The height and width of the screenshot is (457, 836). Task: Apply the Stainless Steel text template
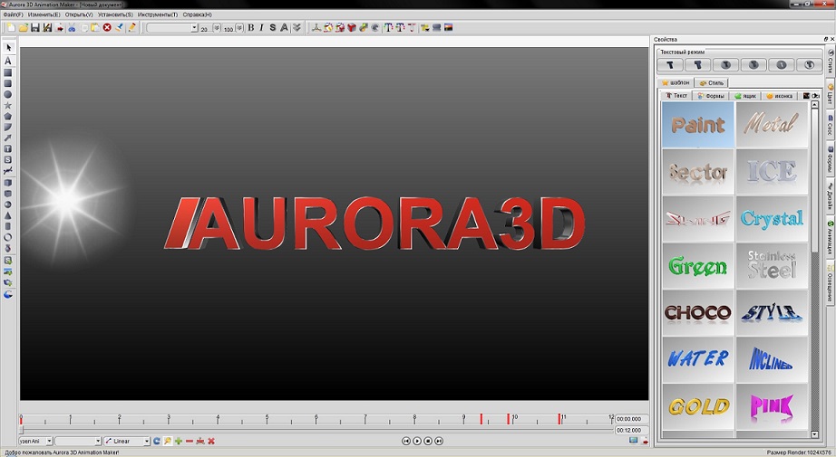click(x=772, y=265)
